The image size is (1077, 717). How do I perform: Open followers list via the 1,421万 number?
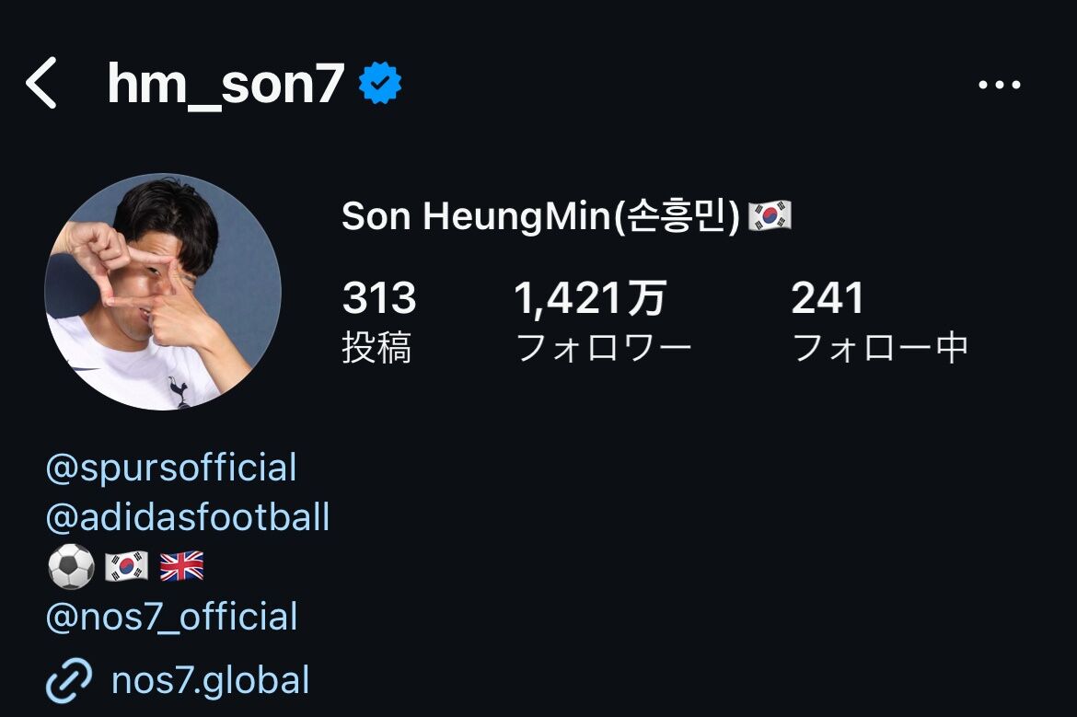(x=590, y=298)
